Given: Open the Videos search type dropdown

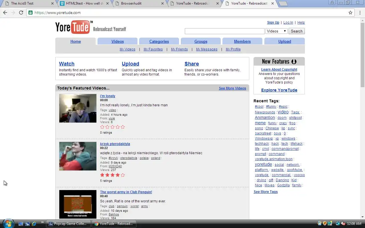Looking at the screenshot, I should (277, 31).
